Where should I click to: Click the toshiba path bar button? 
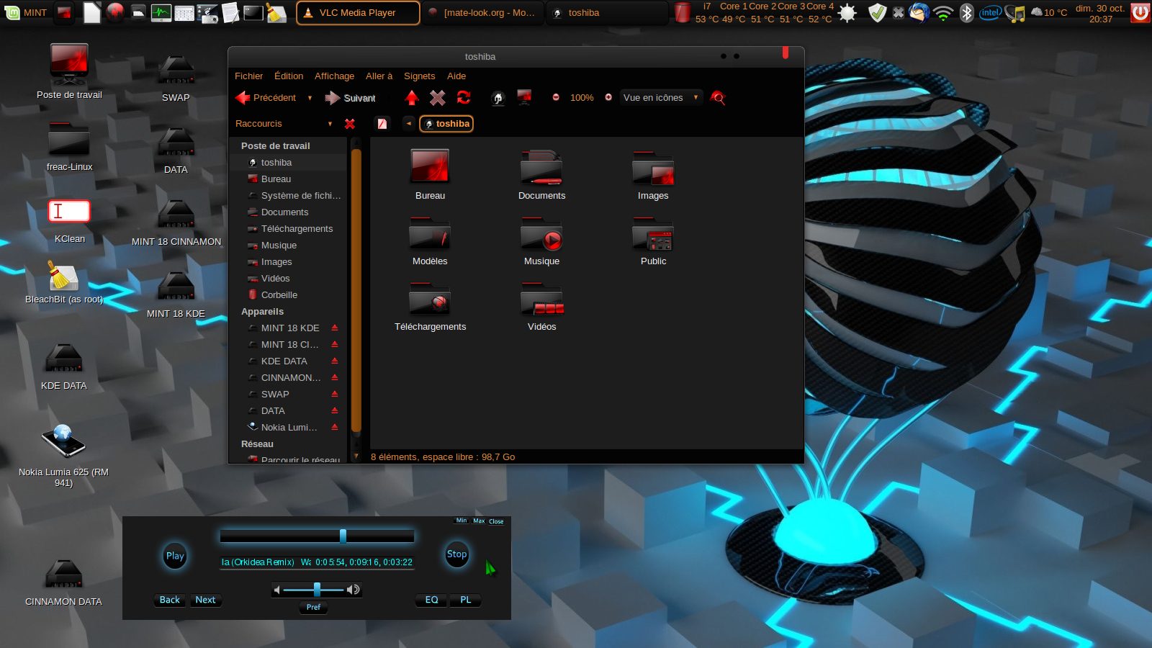[446, 124]
